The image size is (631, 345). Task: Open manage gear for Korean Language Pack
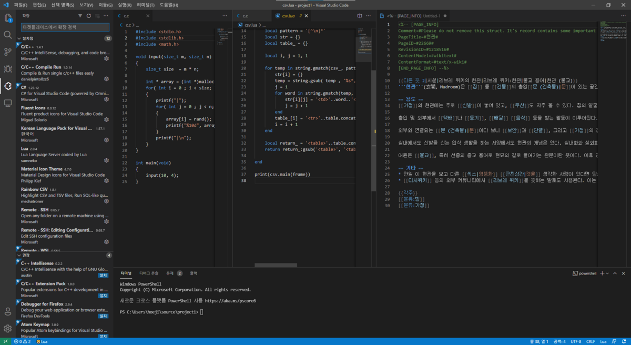point(107,140)
